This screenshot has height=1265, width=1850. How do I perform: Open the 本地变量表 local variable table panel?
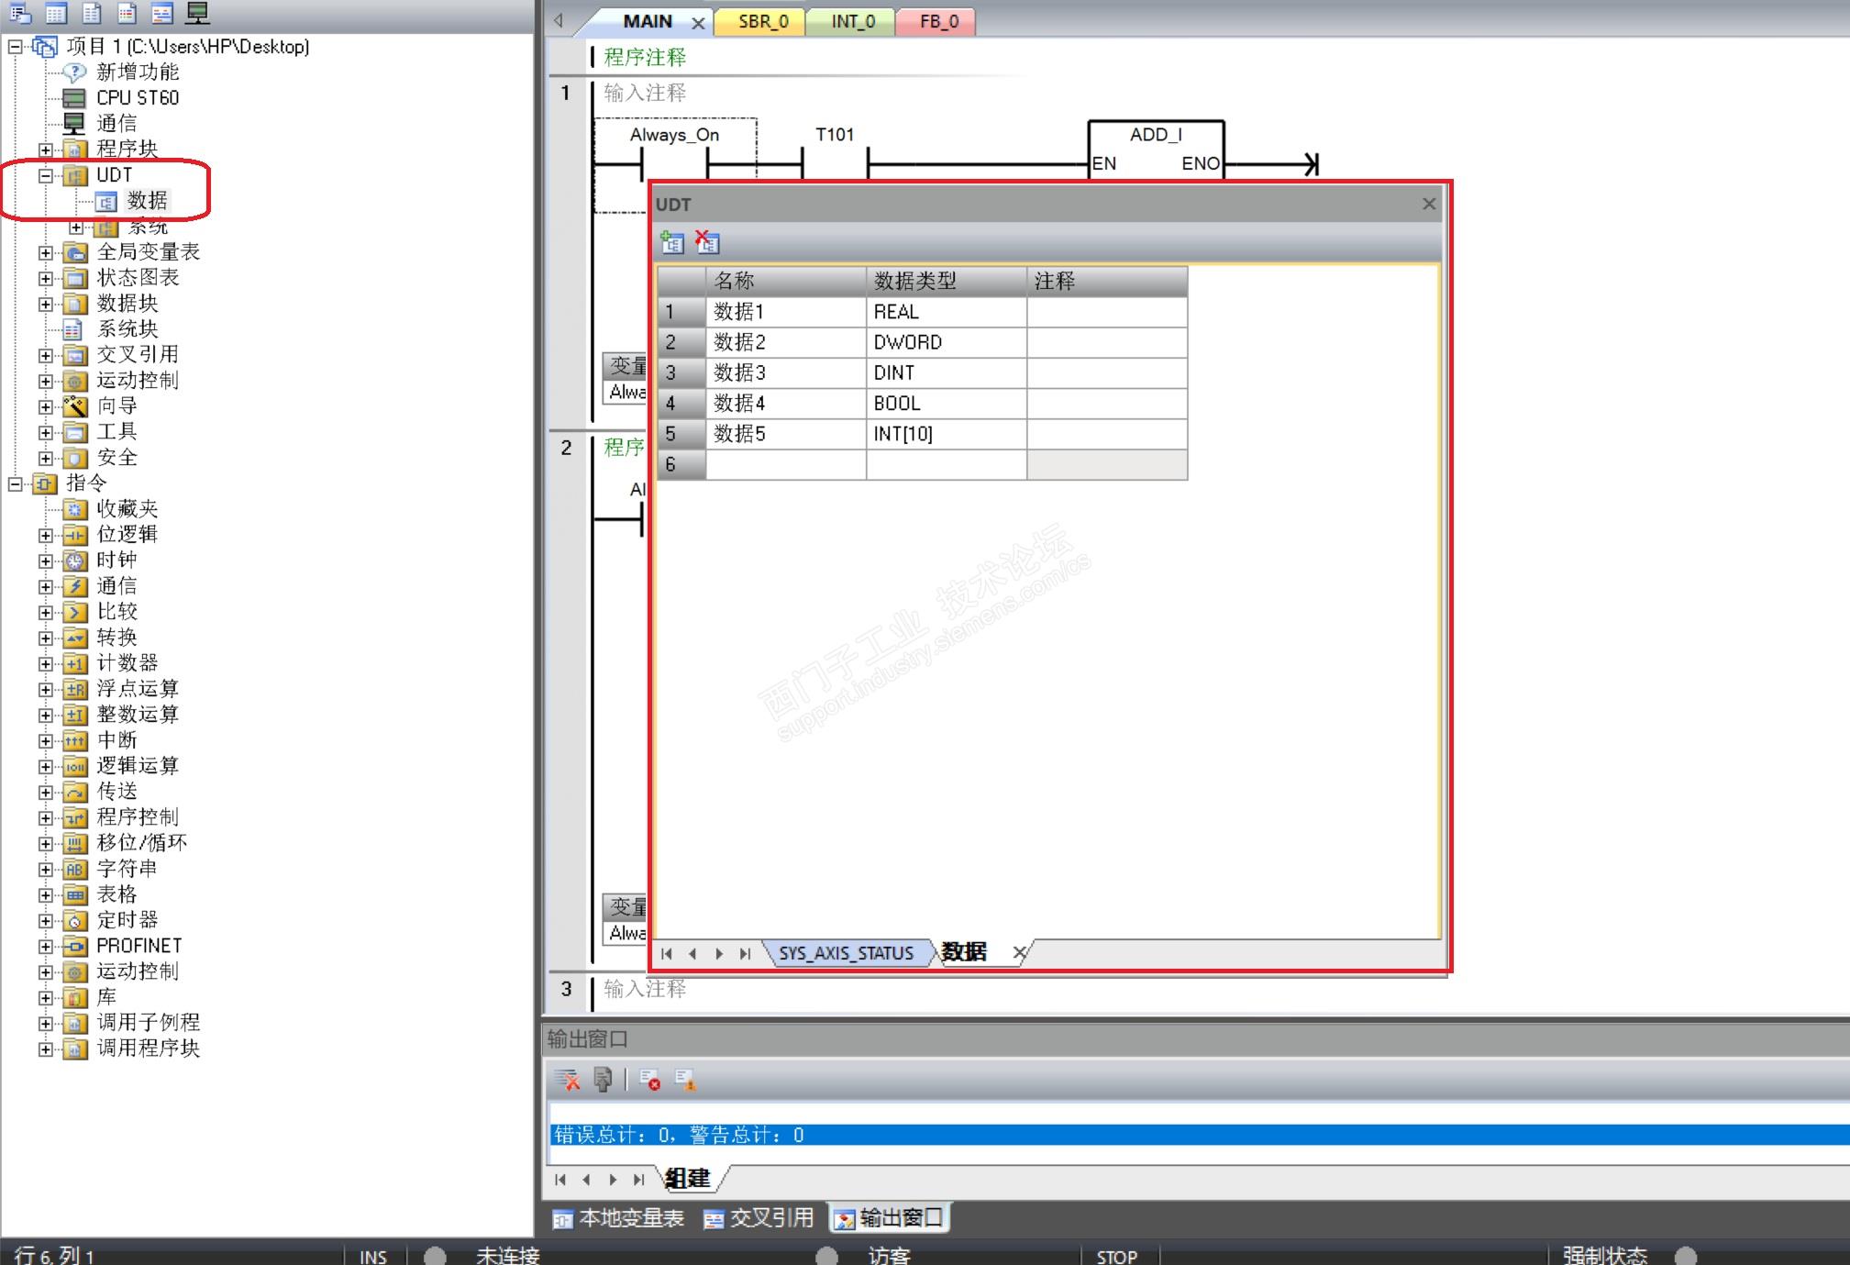(x=619, y=1218)
